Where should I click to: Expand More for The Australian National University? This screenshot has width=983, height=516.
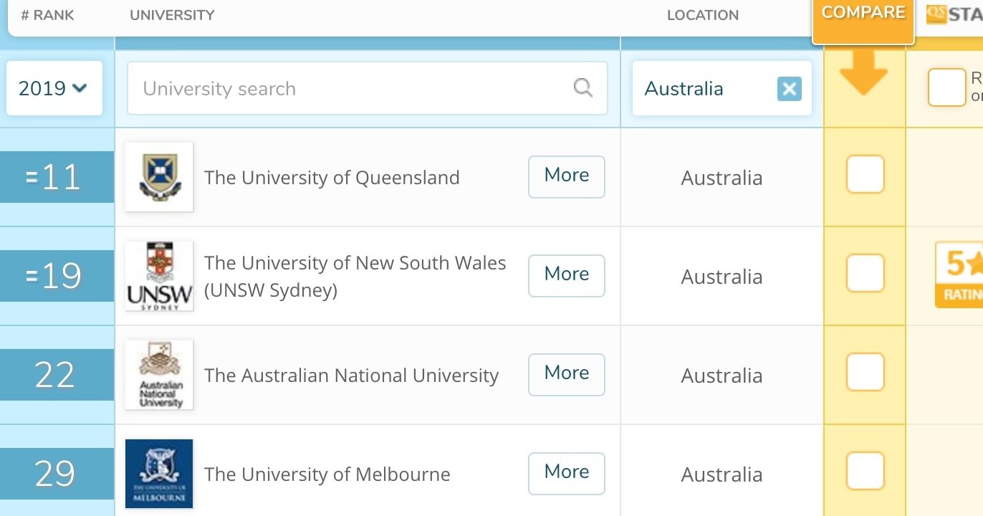[x=566, y=374]
